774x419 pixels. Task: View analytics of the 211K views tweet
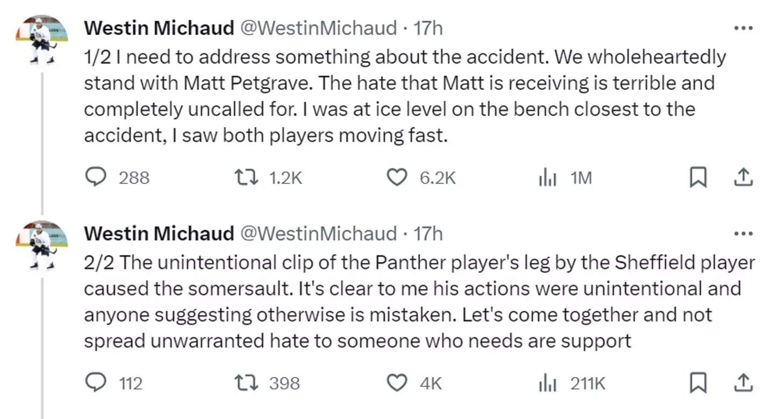[546, 382]
